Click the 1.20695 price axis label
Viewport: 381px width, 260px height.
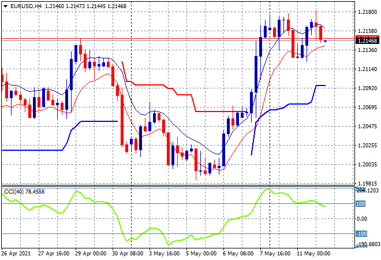[x=367, y=107]
